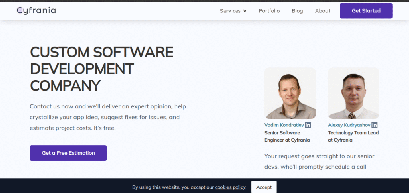Go to the Portfolio page
This screenshot has height=193, width=409.
(x=269, y=11)
